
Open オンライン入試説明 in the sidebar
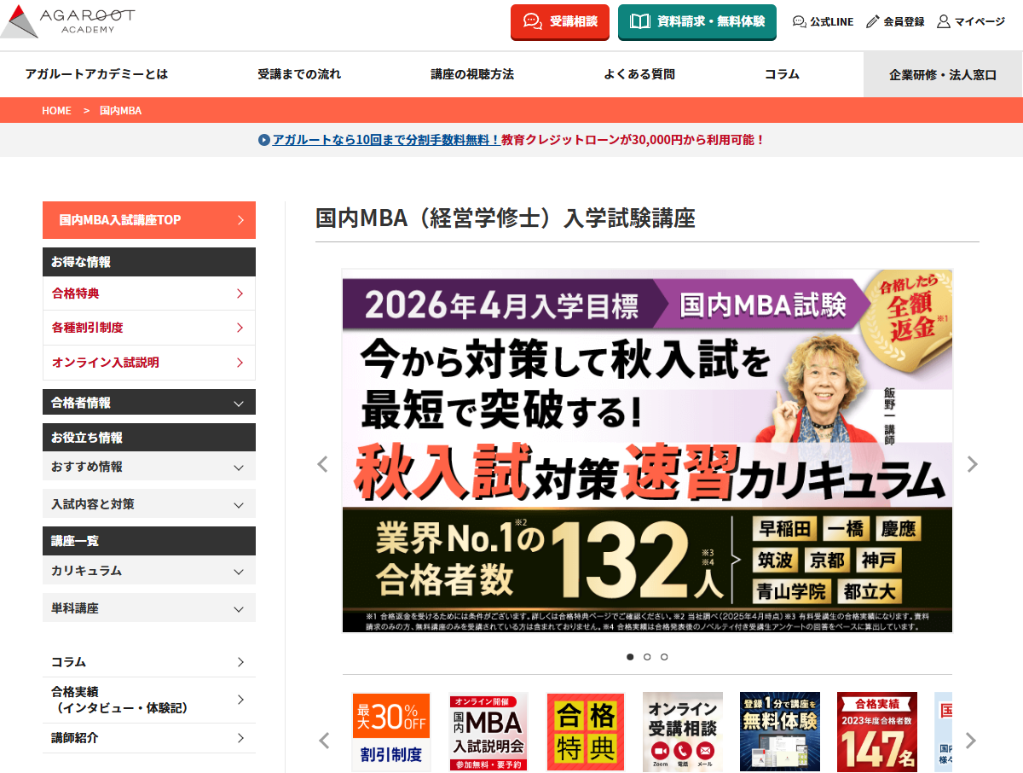coord(149,363)
